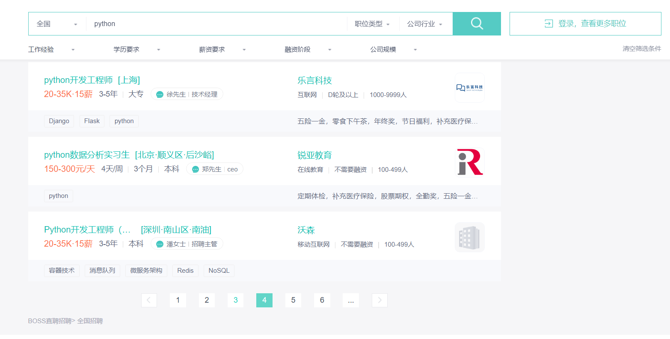Open the 薪资要求 filter
This screenshot has width=670, height=339.
click(222, 50)
